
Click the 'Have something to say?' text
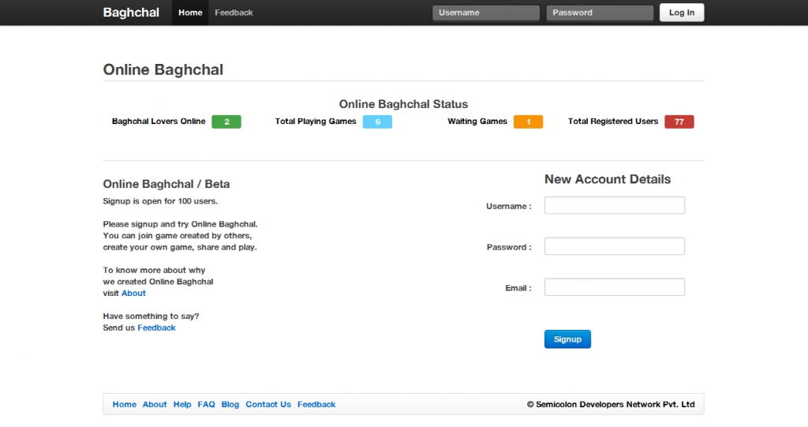click(x=151, y=317)
